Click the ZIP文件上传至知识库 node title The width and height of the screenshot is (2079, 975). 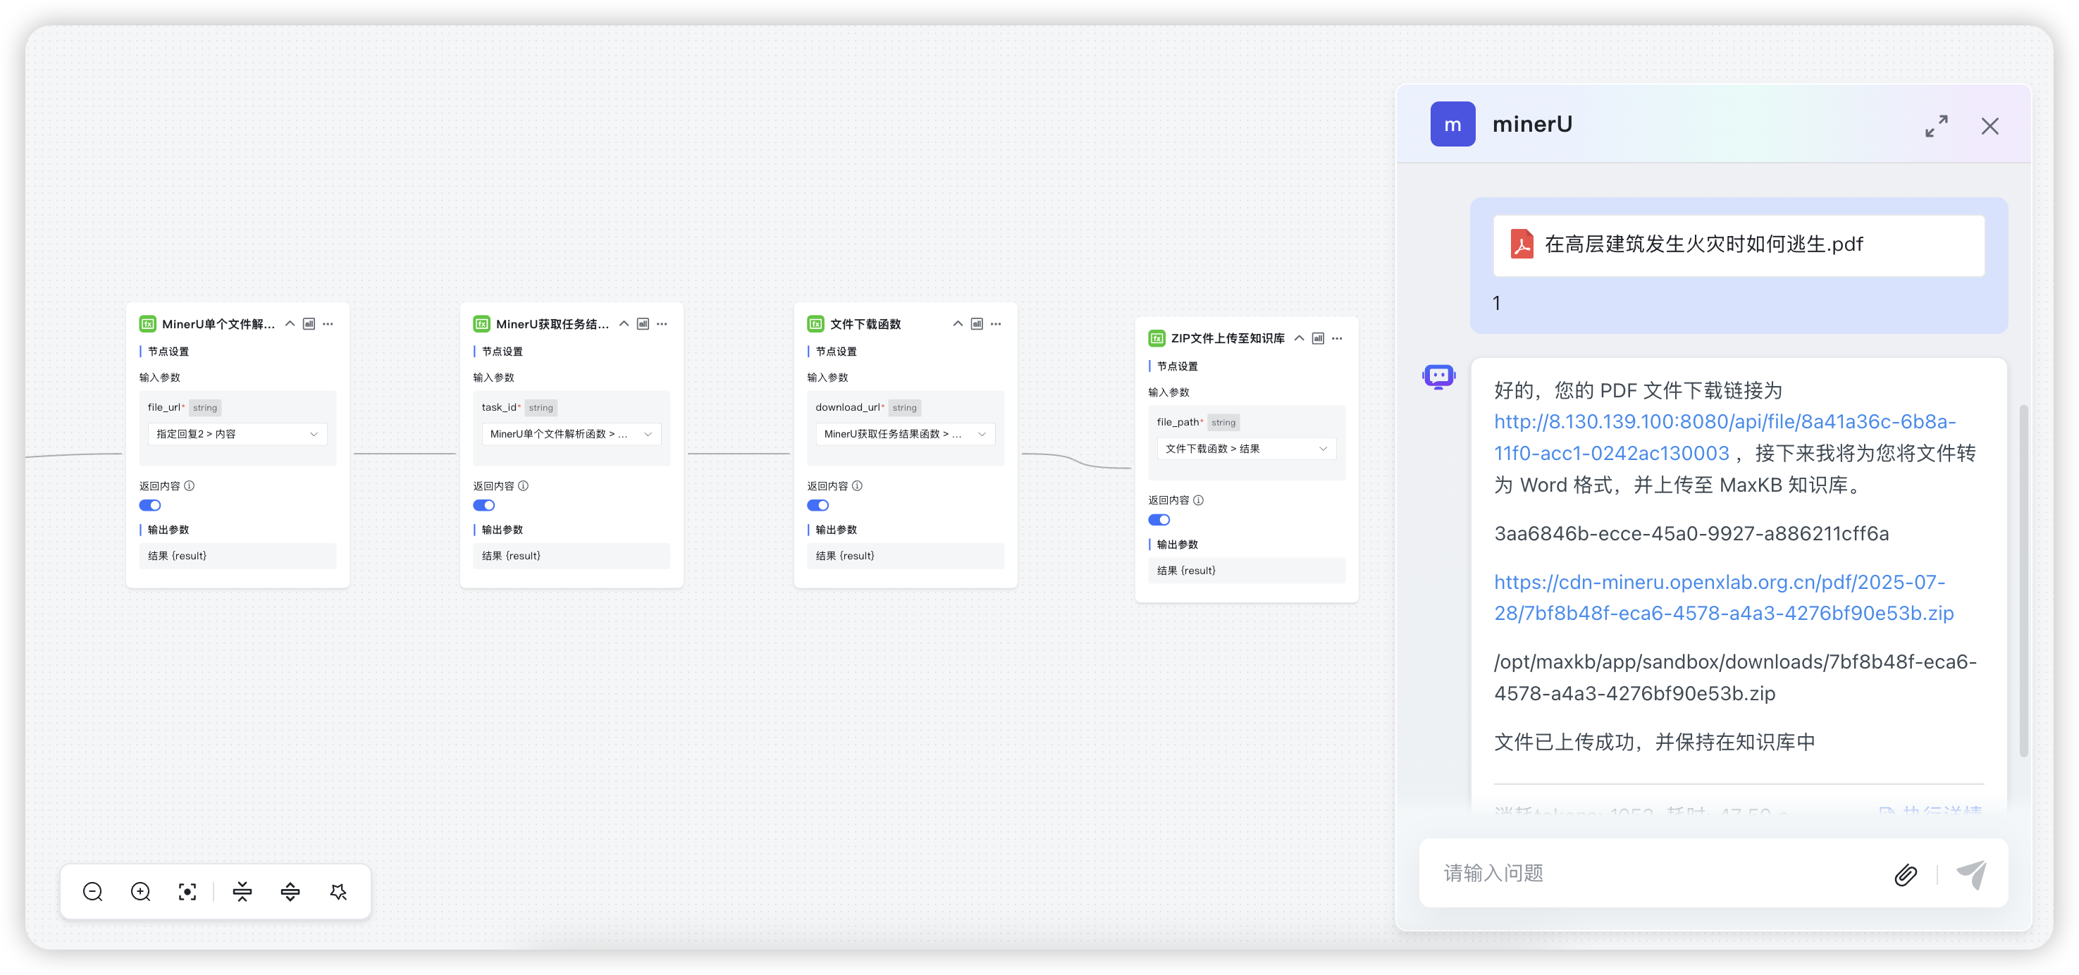click(x=1228, y=338)
